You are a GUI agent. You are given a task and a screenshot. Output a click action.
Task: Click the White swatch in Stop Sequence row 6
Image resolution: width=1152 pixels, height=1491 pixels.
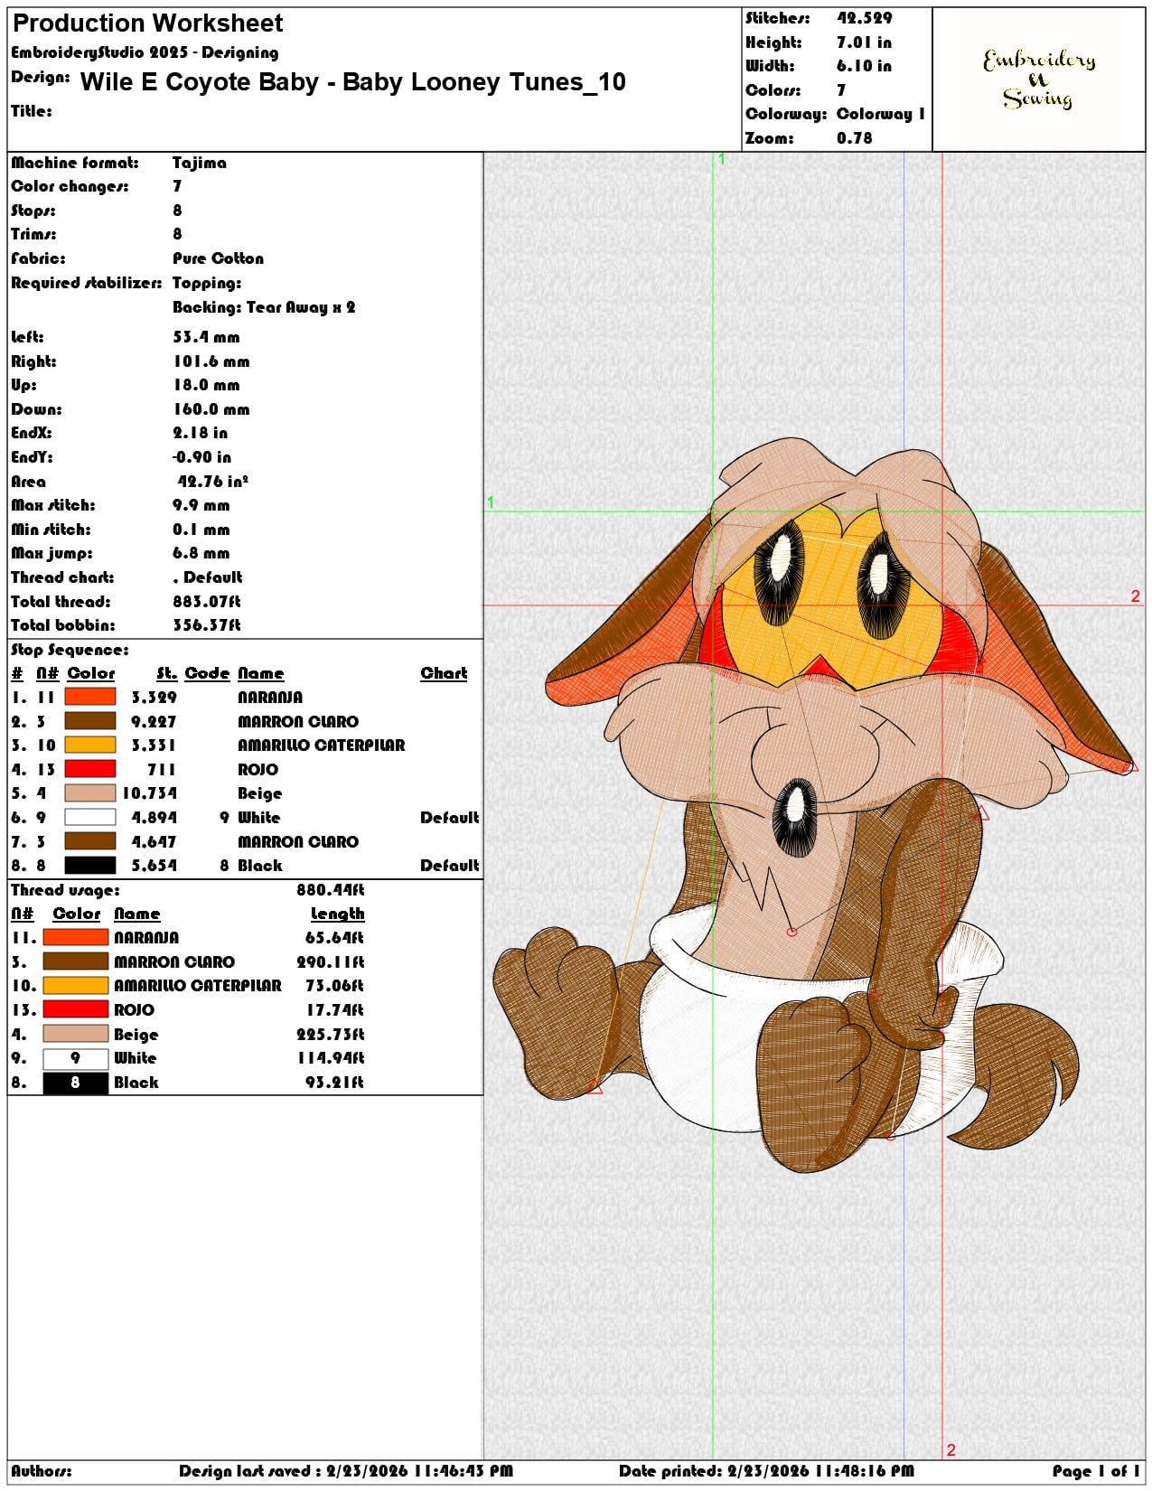click(x=90, y=817)
